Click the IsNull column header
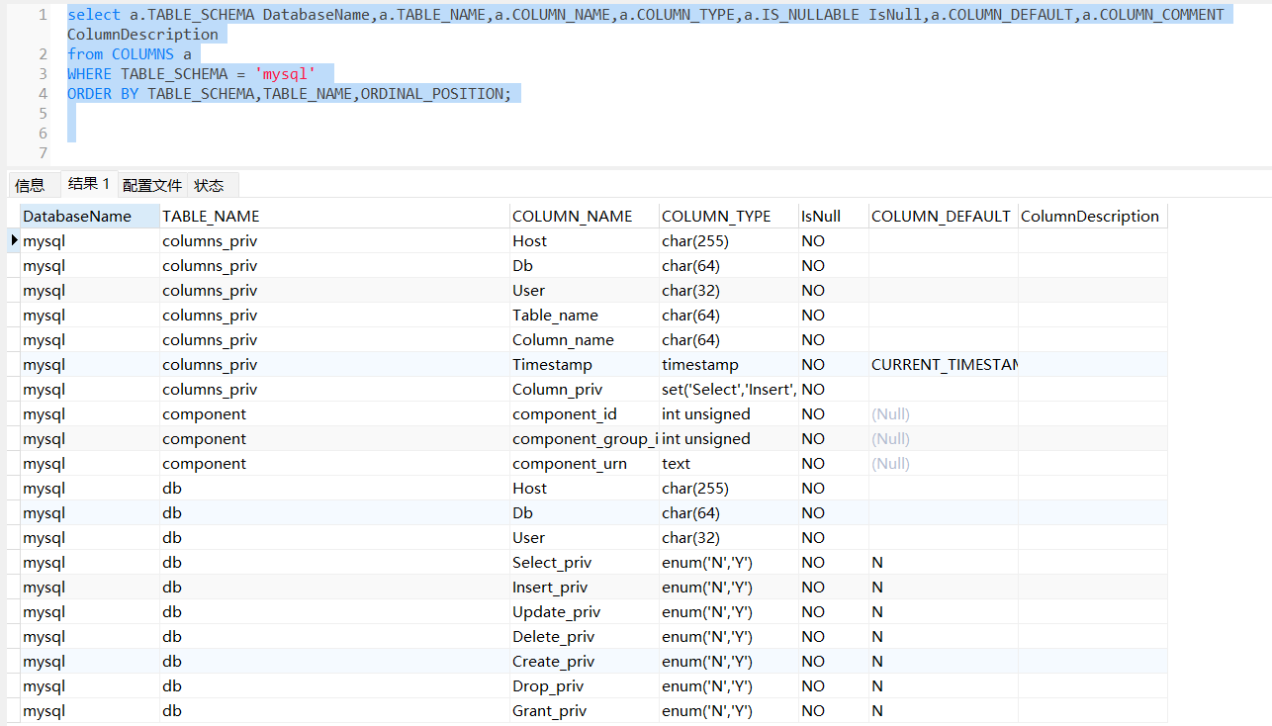 [x=834, y=216]
